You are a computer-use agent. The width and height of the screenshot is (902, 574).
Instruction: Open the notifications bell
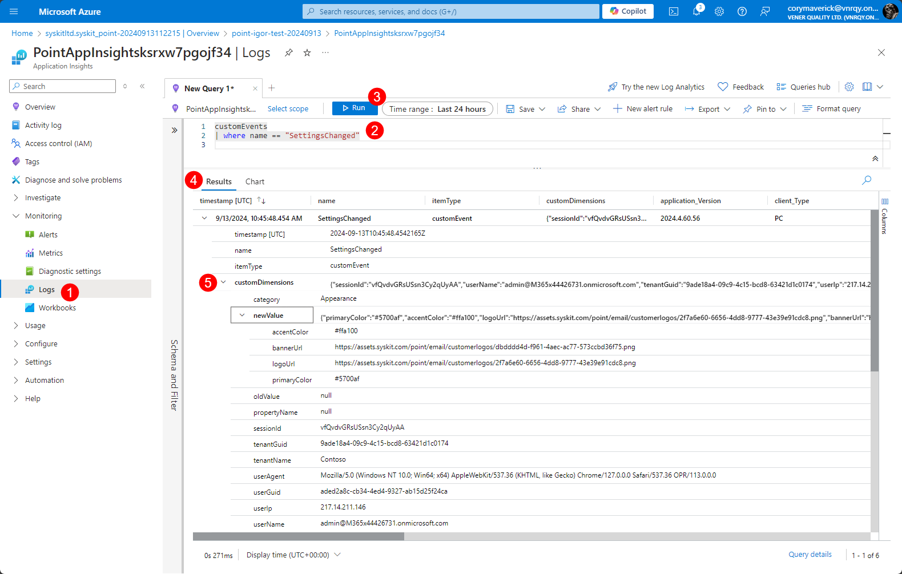coord(696,11)
